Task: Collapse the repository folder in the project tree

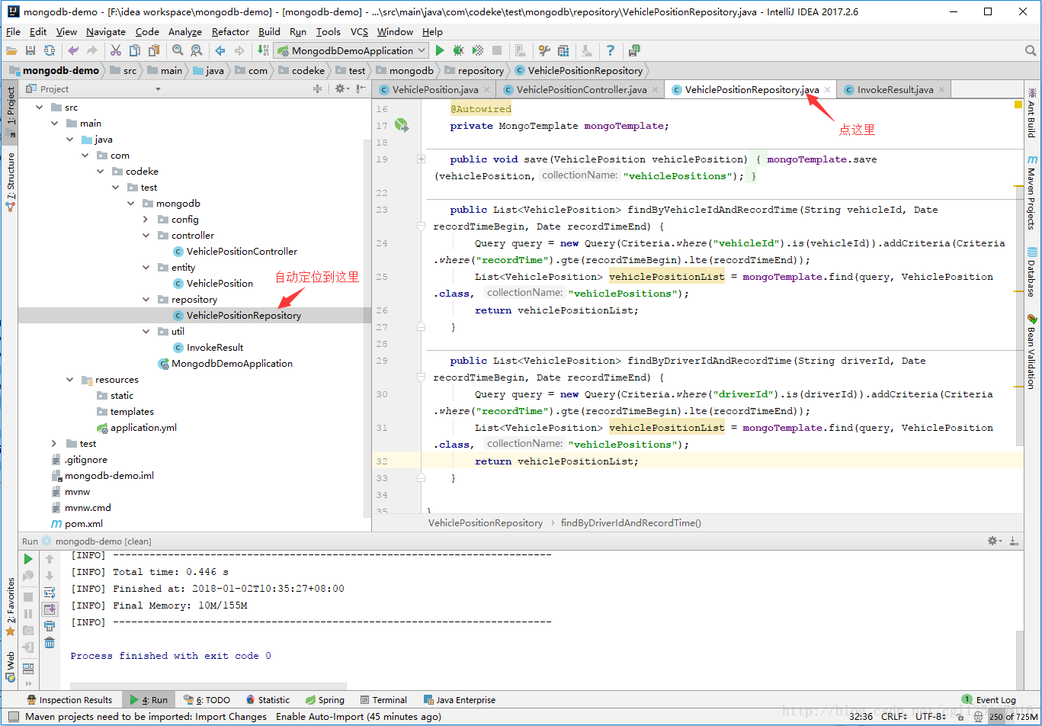Action: coord(145,299)
